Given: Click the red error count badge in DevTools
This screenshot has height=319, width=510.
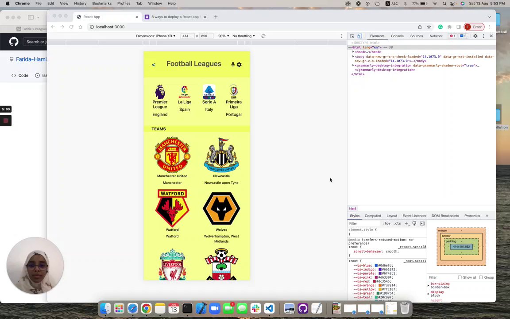Looking at the screenshot, I should tap(452, 36).
